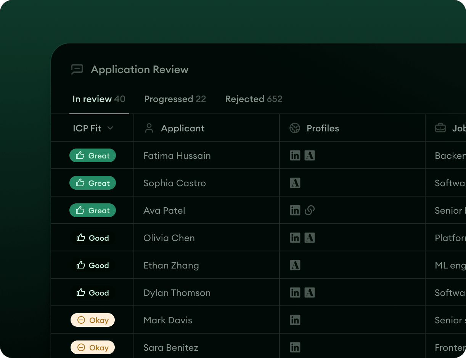Open Ava Patel's LinkedIn profile icon
The width and height of the screenshot is (466, 358).
pos(295,210)
